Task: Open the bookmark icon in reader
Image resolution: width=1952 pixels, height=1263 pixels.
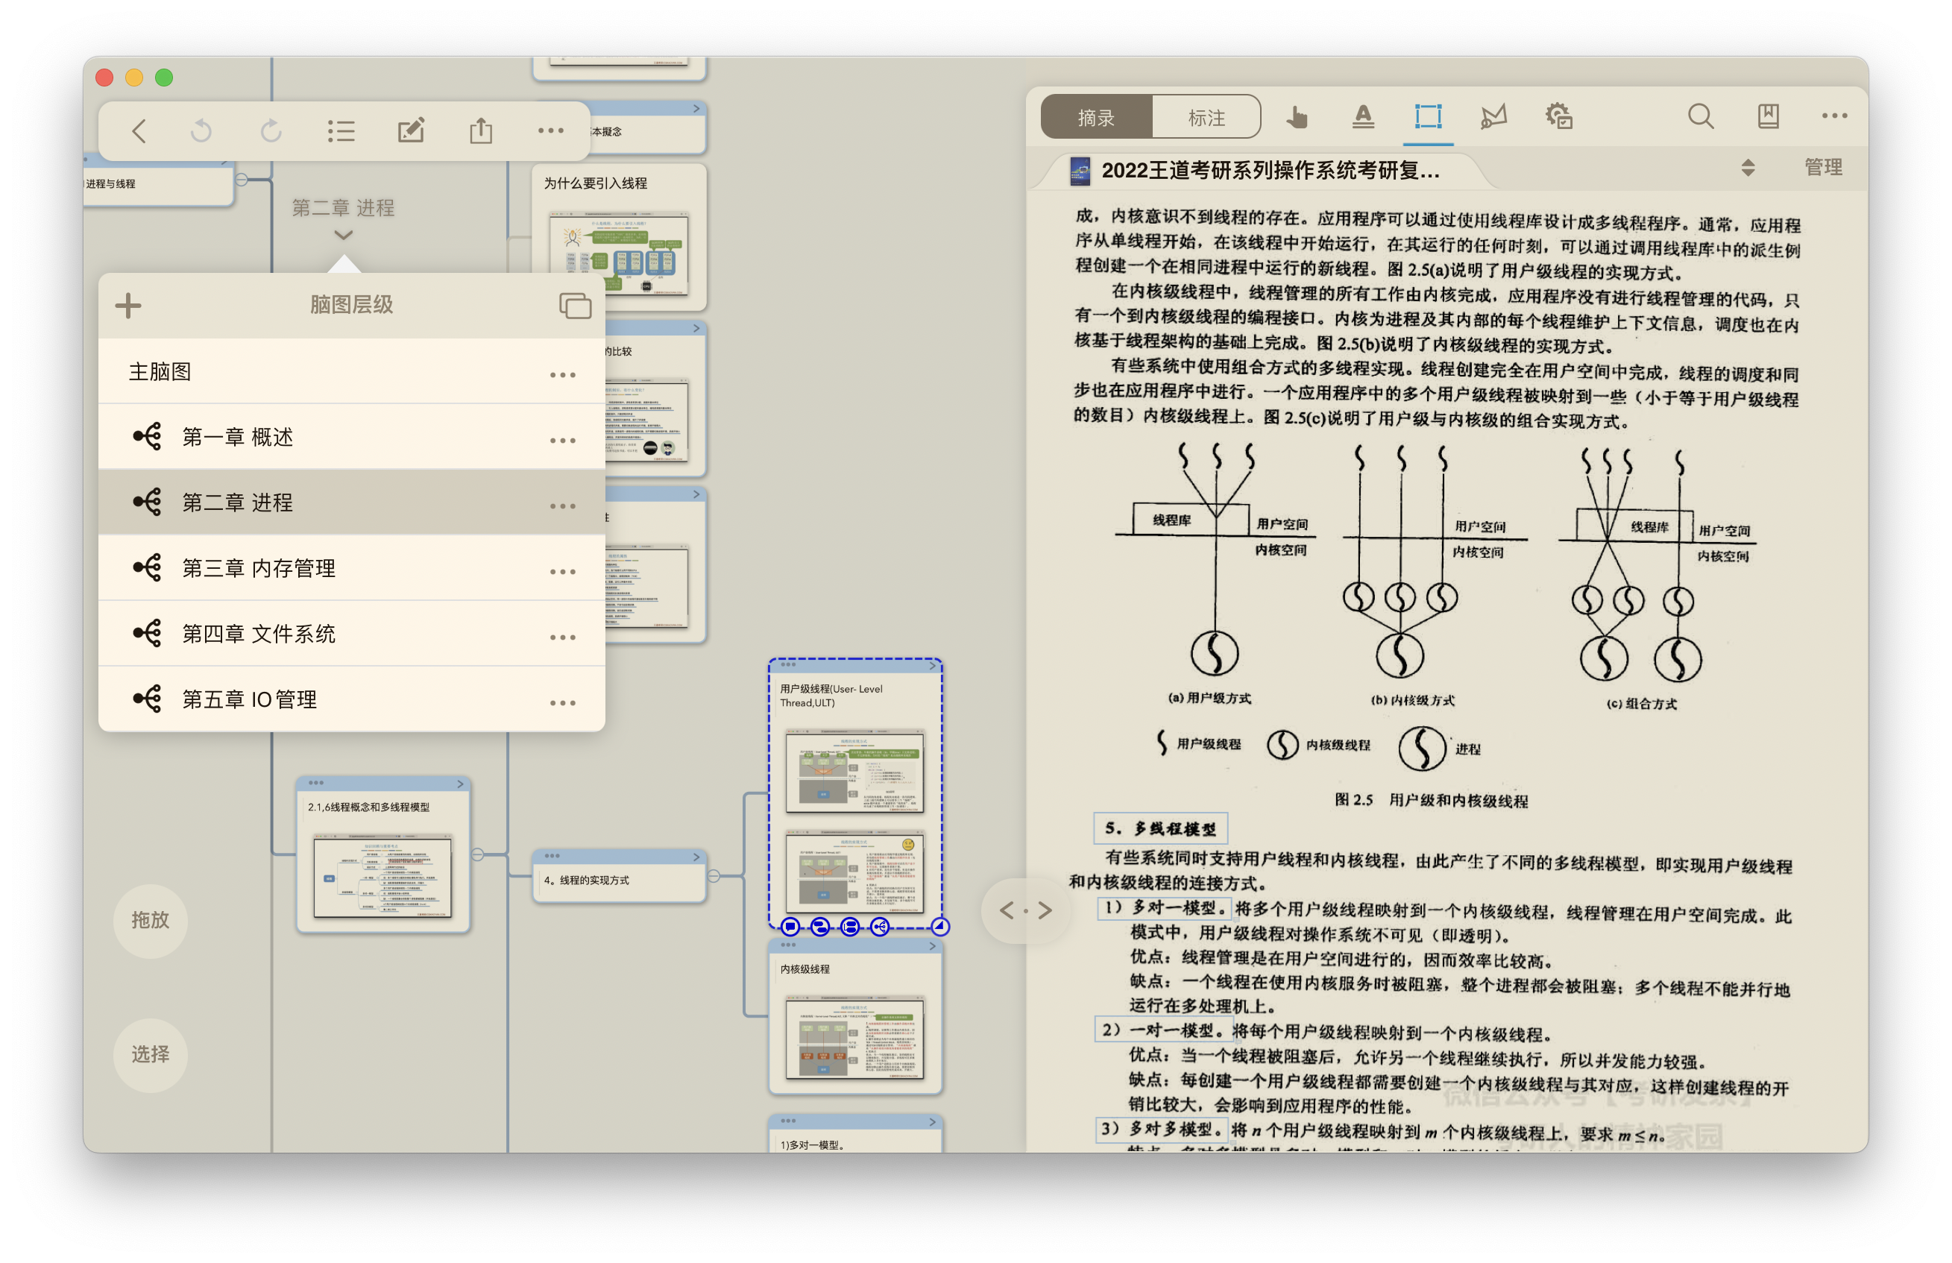Action: (1767, 116)
